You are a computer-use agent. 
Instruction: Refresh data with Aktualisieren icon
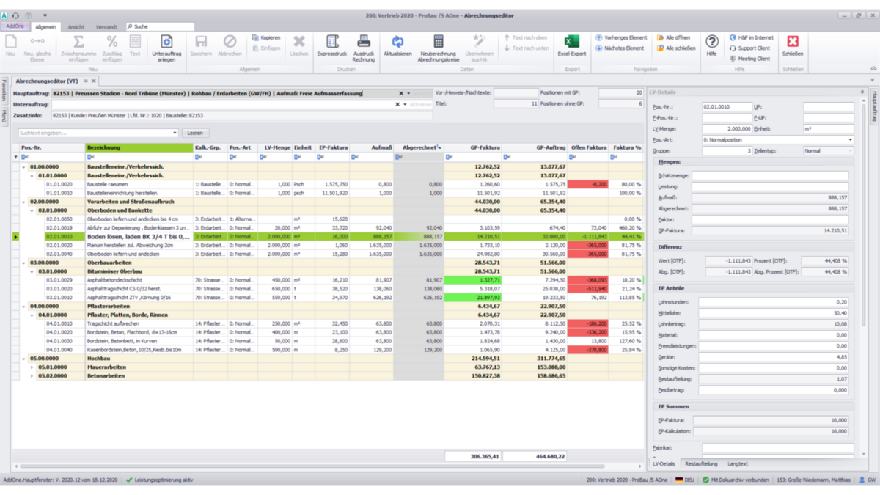pos(397,43)
